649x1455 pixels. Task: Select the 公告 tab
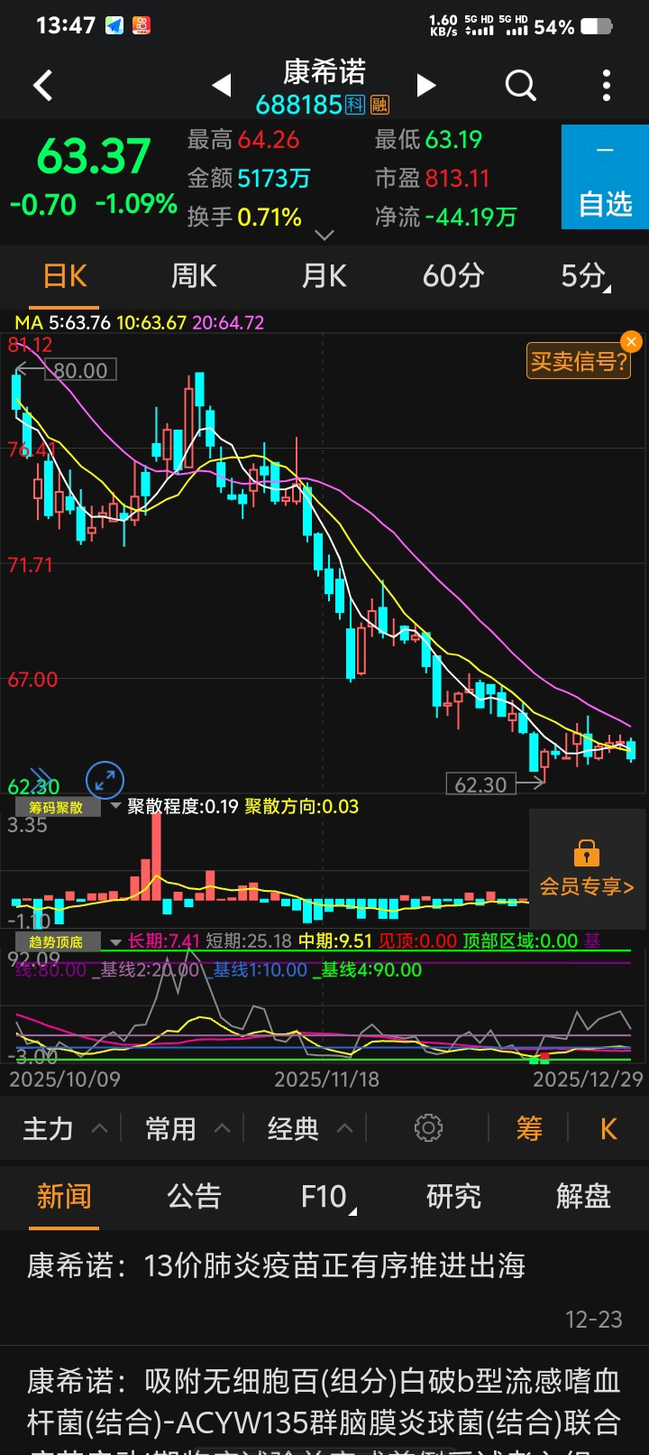tap(194, 1197)
